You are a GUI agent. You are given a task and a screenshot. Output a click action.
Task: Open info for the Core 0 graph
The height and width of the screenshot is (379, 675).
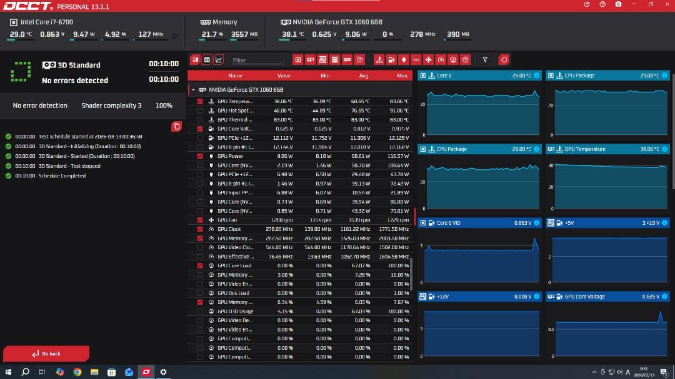point(536,76)
